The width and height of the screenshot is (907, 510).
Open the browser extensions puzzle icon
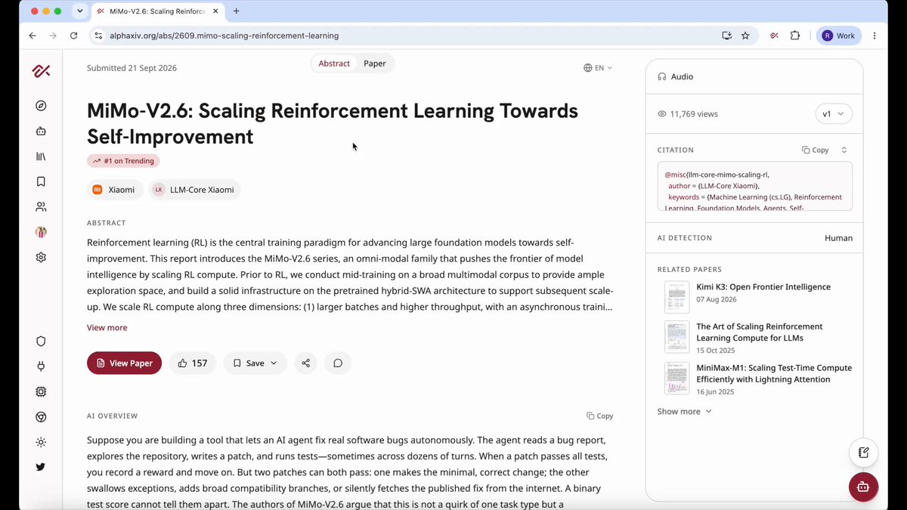tap(795, 36)
